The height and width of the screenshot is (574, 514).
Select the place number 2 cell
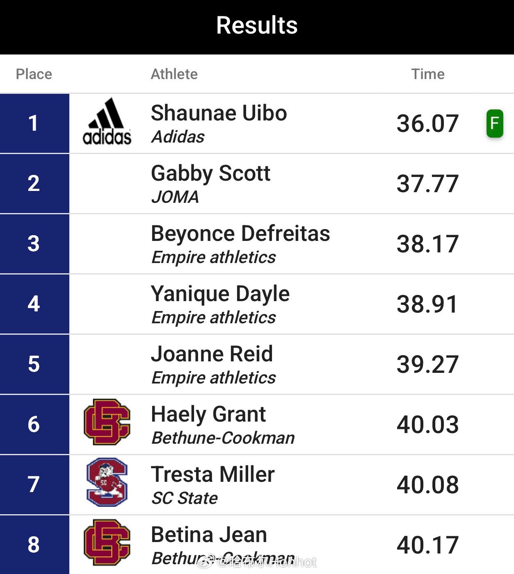(34, 184)
